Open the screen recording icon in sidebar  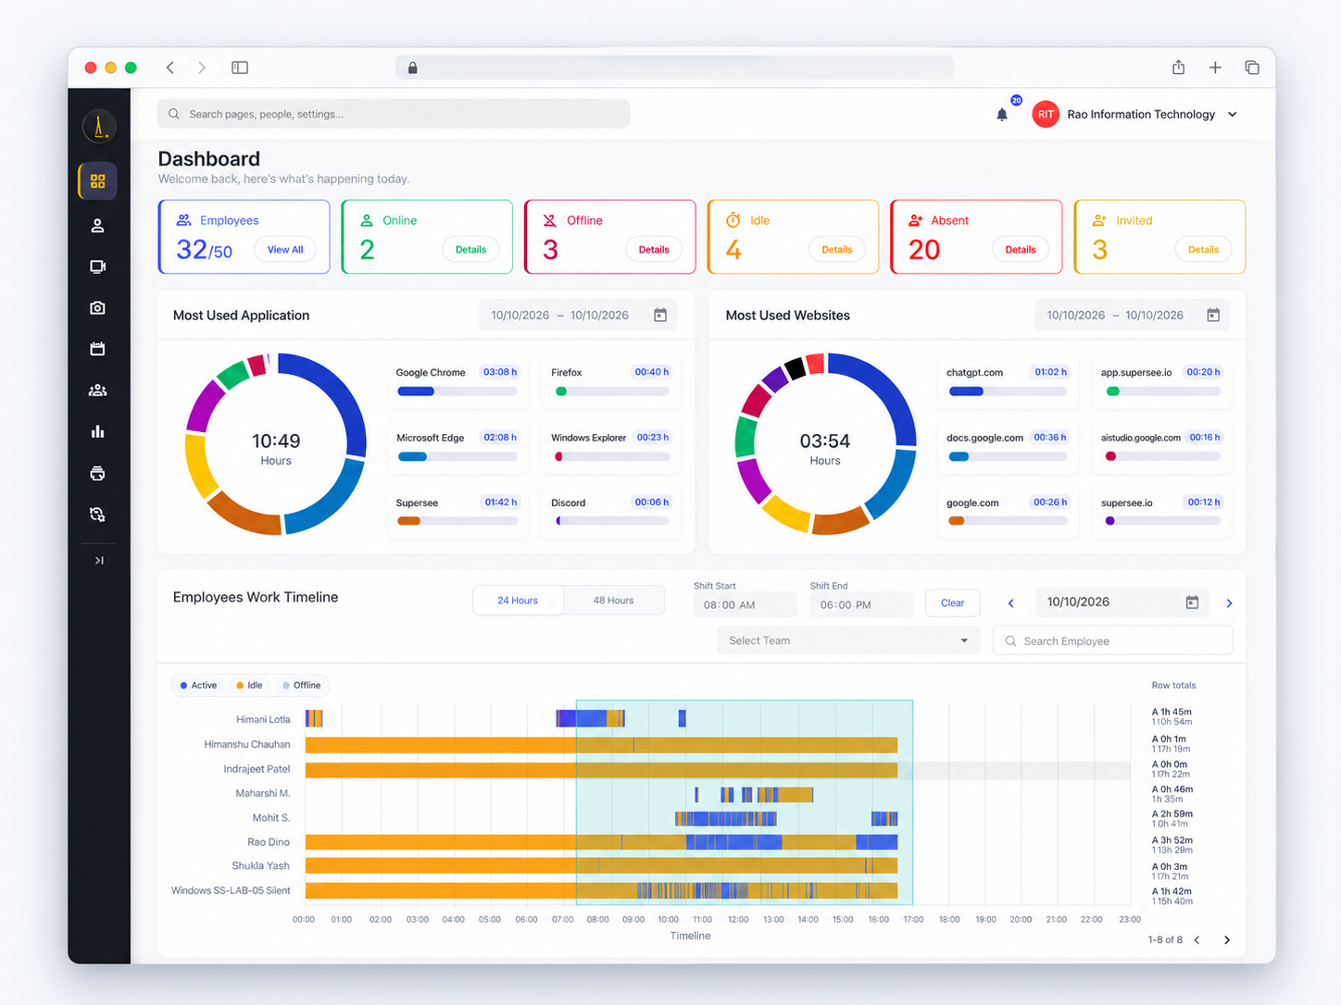tap(97, 267)
